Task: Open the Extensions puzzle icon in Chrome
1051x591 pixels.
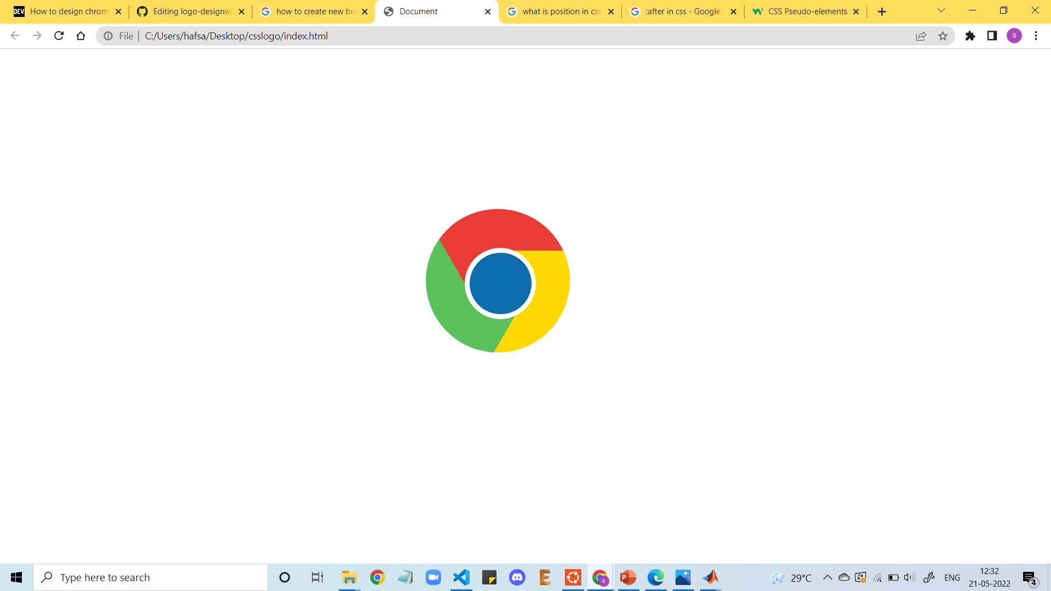Action: 971,36
